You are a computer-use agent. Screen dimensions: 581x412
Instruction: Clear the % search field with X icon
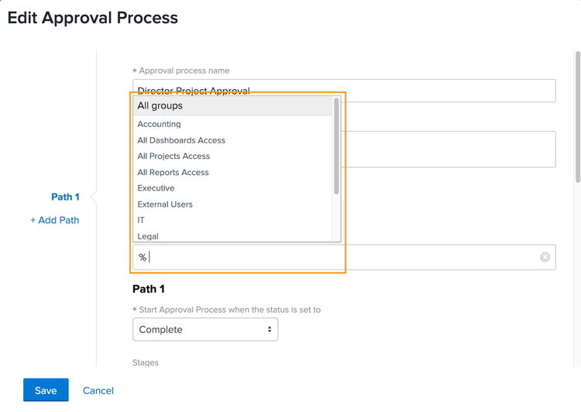tap(545, 257)
